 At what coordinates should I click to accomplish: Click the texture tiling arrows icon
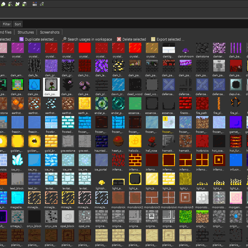[x=35, y=4]
